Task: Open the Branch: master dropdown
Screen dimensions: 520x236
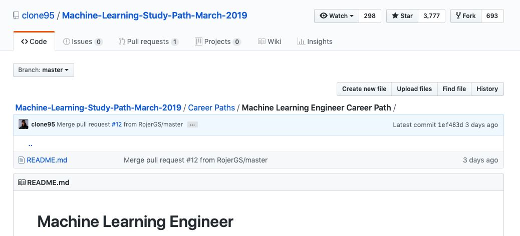Action: [x=44, y=70]
